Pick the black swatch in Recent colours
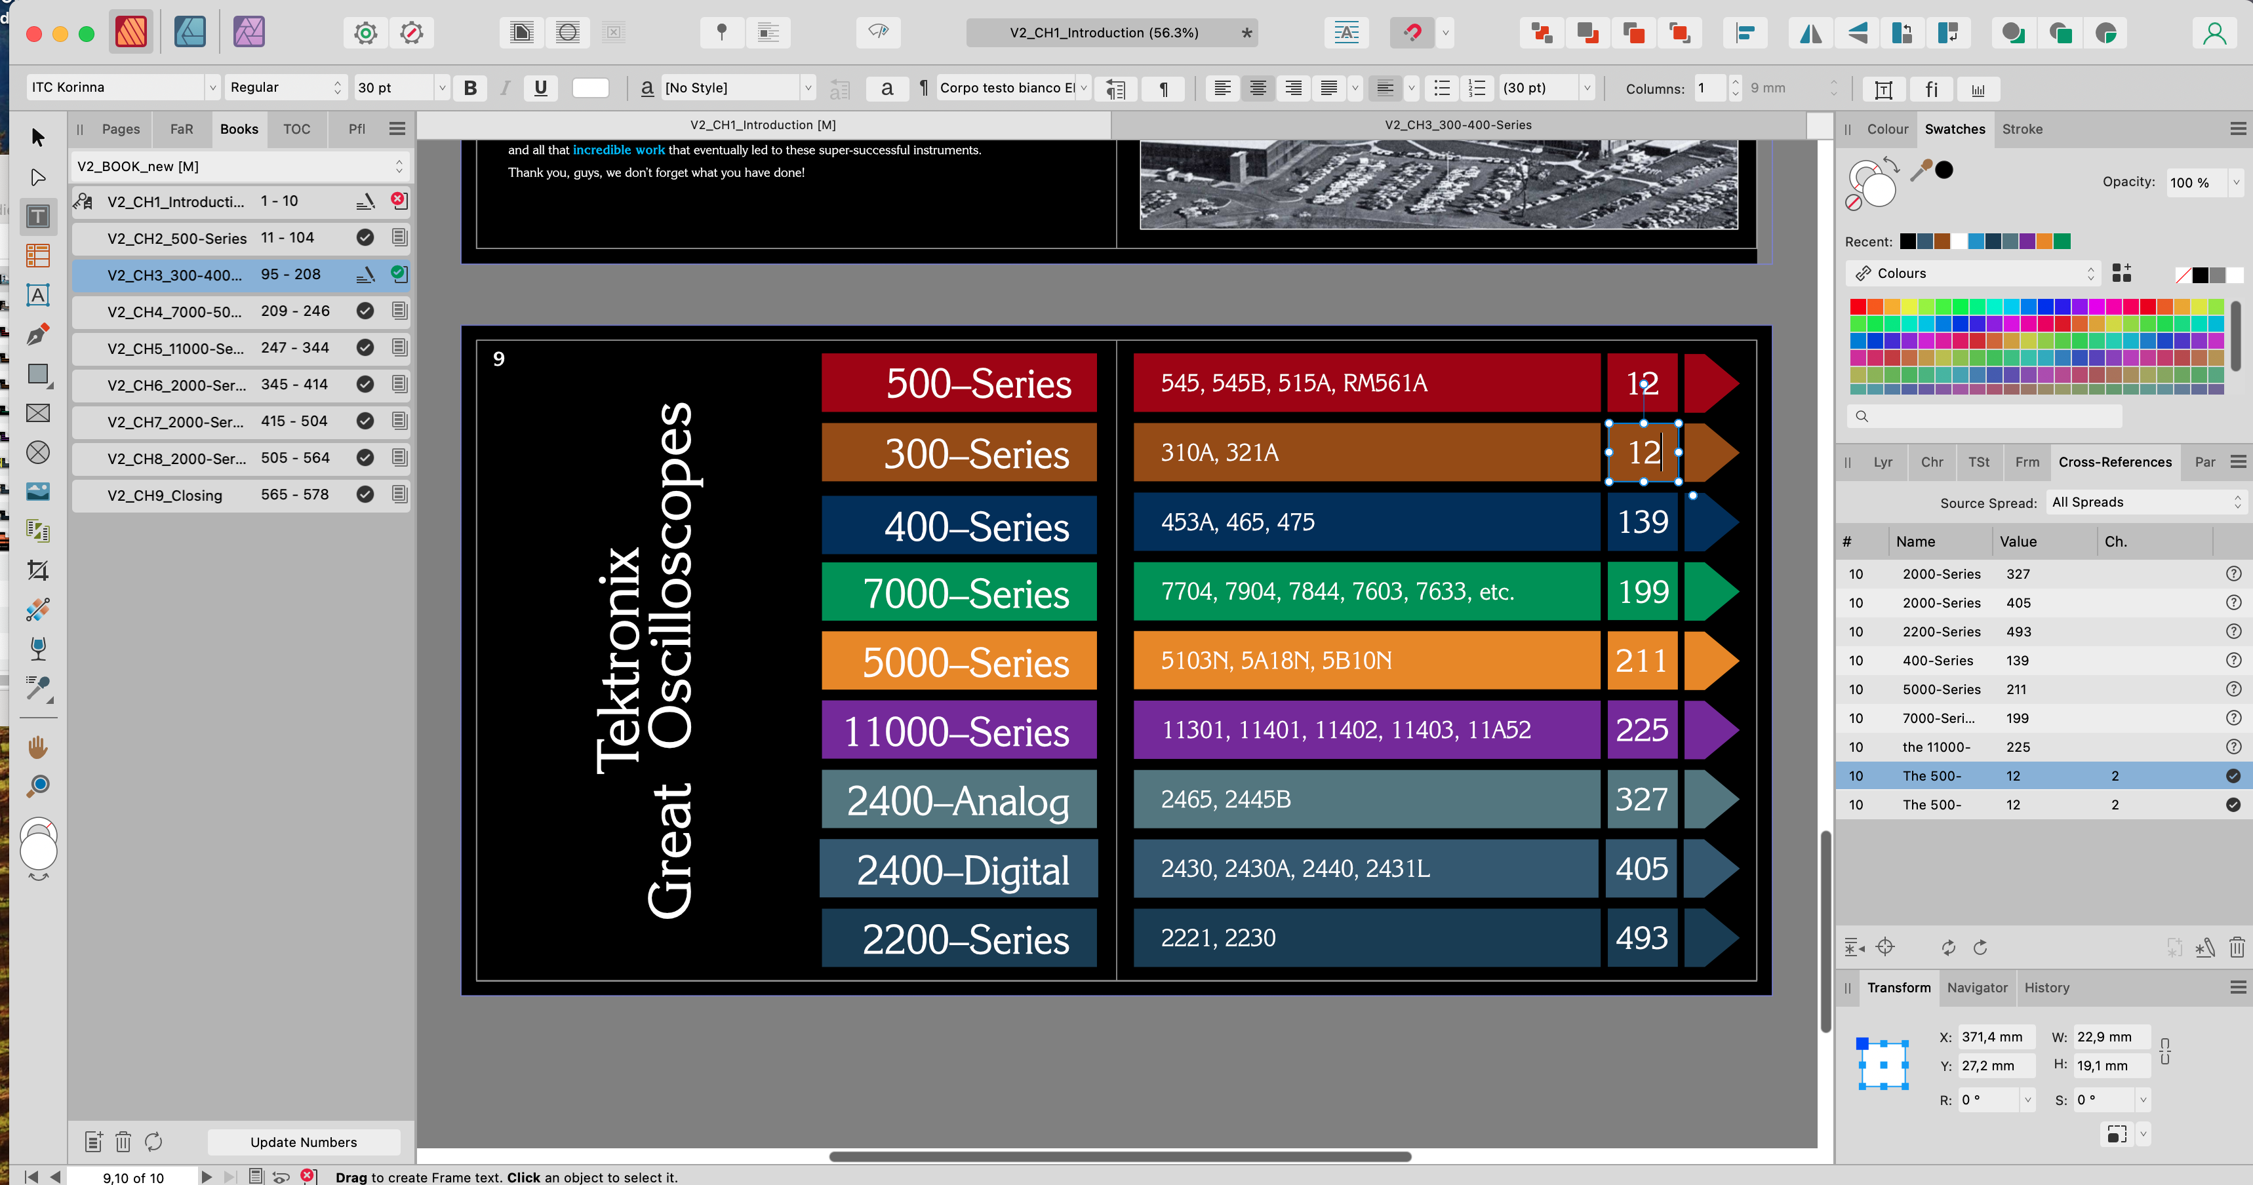The height and width of the screenshot is (1185, 2253). (x=1907, y=241)
